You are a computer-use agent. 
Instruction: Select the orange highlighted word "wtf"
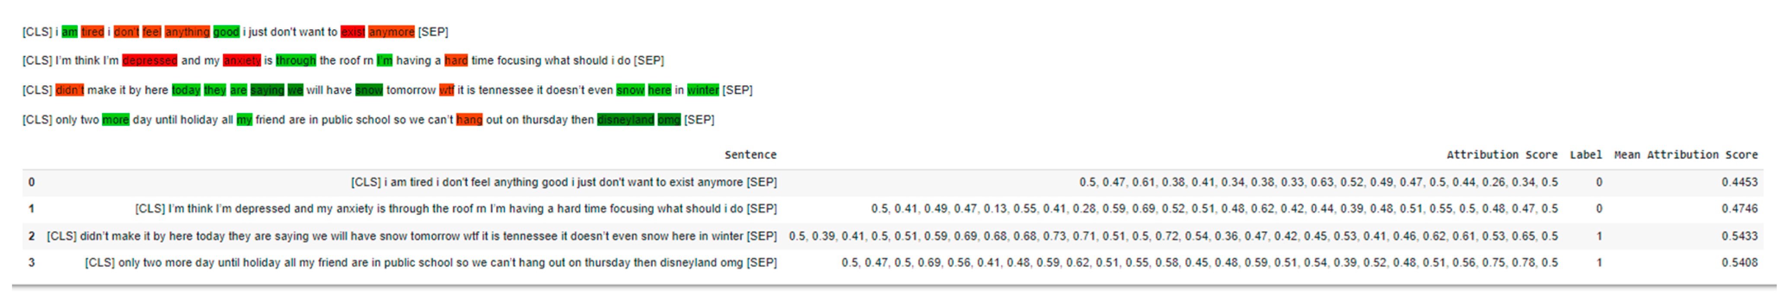pos(446,90)
